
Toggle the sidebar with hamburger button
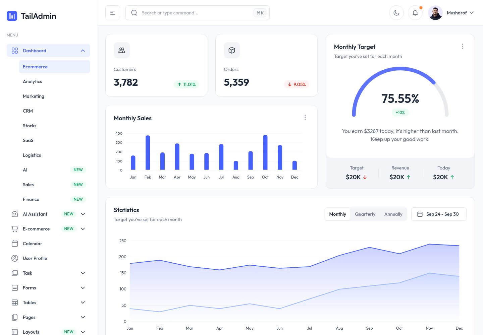tap(113, 13)
